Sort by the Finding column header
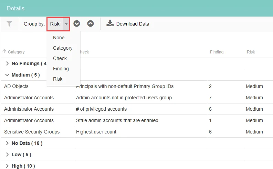Image resolution: width=273 pixels, height=169 pixels. [217, 52]
